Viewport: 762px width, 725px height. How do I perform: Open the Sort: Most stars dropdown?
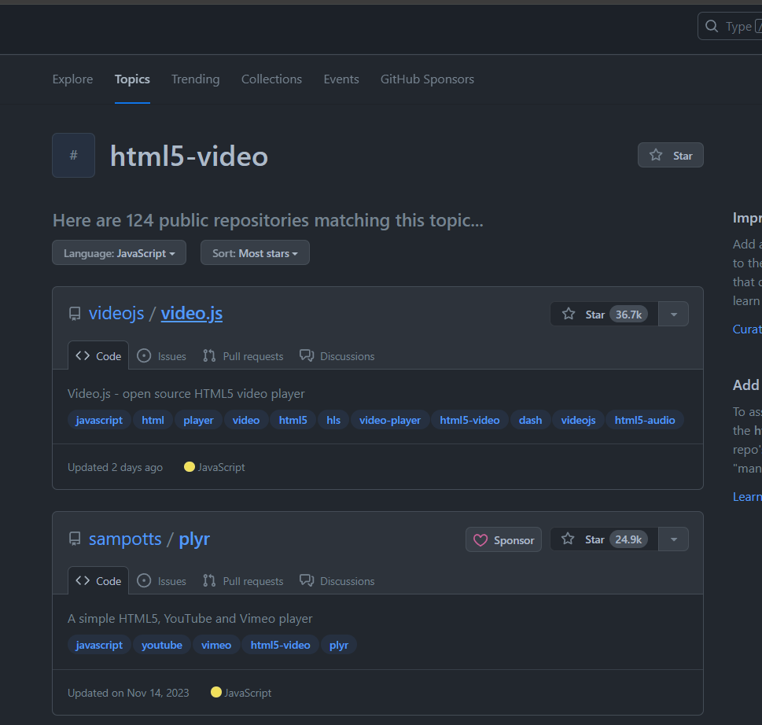coord(255,252)
